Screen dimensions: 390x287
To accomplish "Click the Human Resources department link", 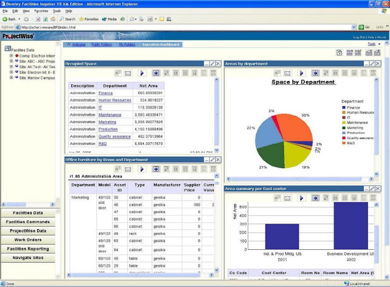I will tap(115, 100).
